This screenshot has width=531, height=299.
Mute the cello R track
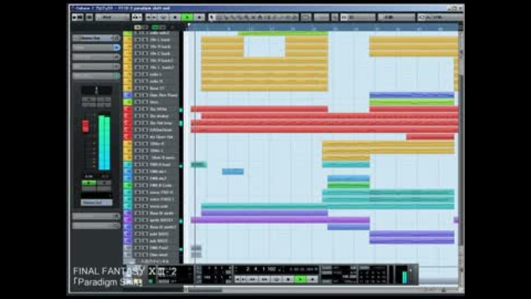tap(138, 81)
